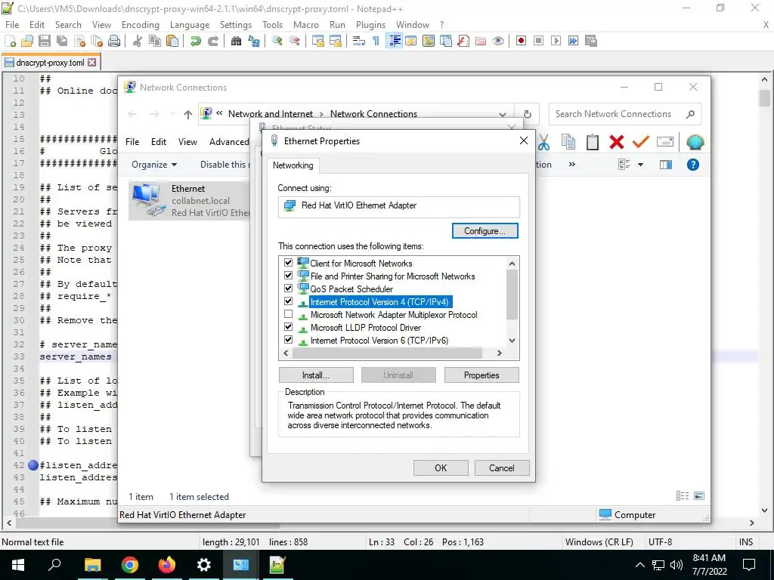Toggle Show All Characters pilcrow icon
Screen dimensions: 774x580
click(376, 41)
